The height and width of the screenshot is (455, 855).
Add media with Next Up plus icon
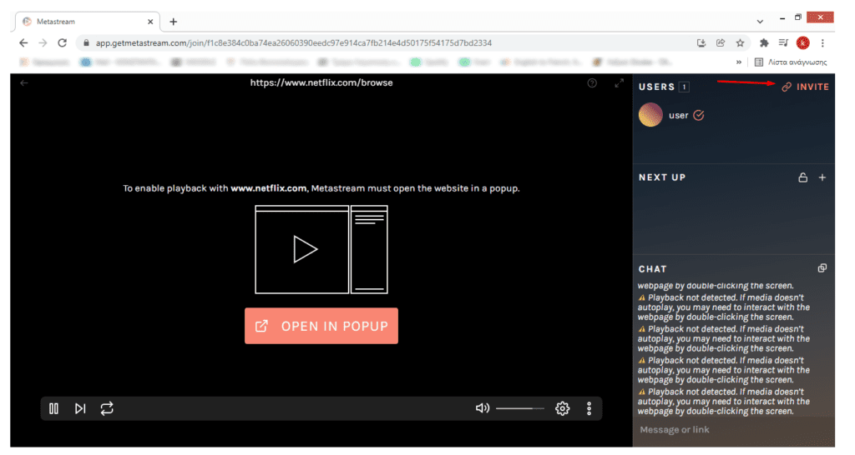point(822,177)
